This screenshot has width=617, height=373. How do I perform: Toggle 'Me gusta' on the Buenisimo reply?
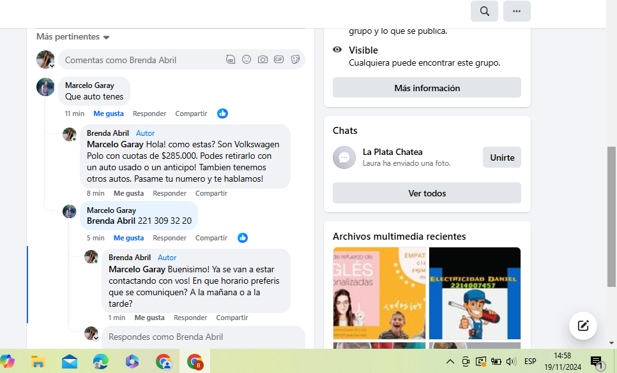pos(149,318)
